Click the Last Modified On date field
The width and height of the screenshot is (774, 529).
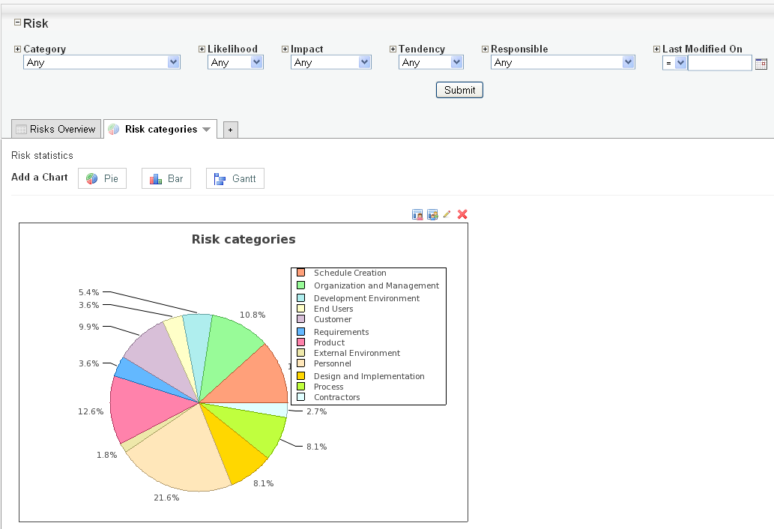click(x=719, y=63)
